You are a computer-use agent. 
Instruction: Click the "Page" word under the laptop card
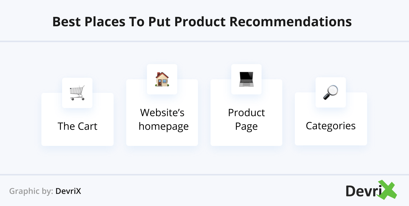(x=246, y=126)
